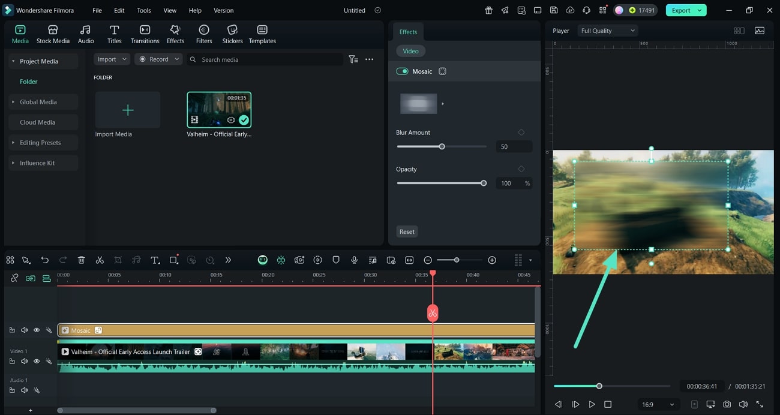
Task: Zoom in timeline with plus icon
Action: pyautogui.click(x=492, y=260)
